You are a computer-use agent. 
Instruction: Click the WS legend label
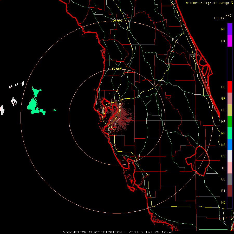(223, 145)
